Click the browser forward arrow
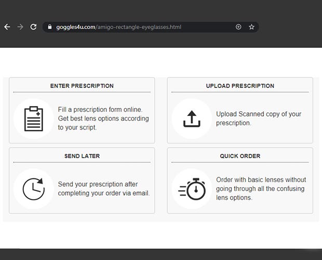 [20, 27]
